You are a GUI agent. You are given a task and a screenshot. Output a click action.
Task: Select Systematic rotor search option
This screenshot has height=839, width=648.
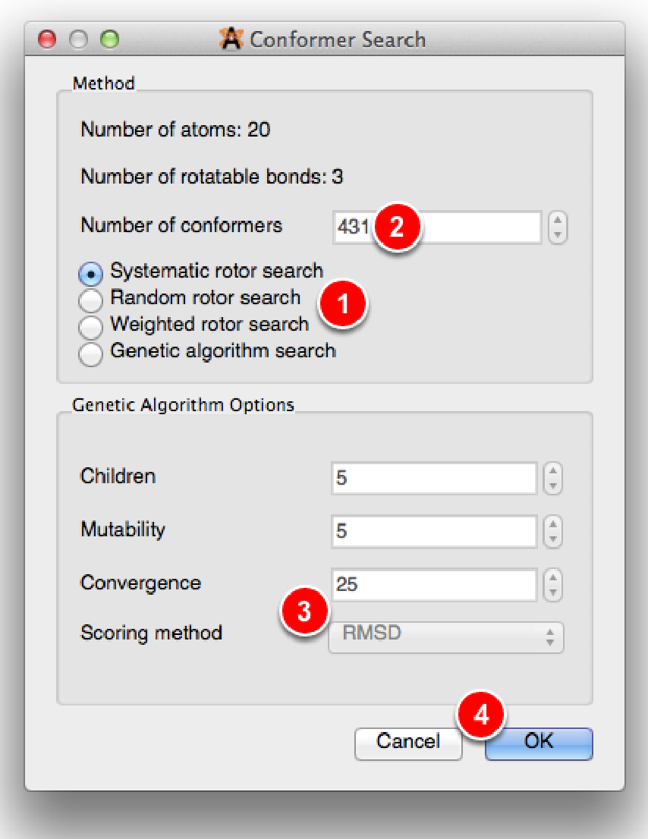(x=91, y=273)
